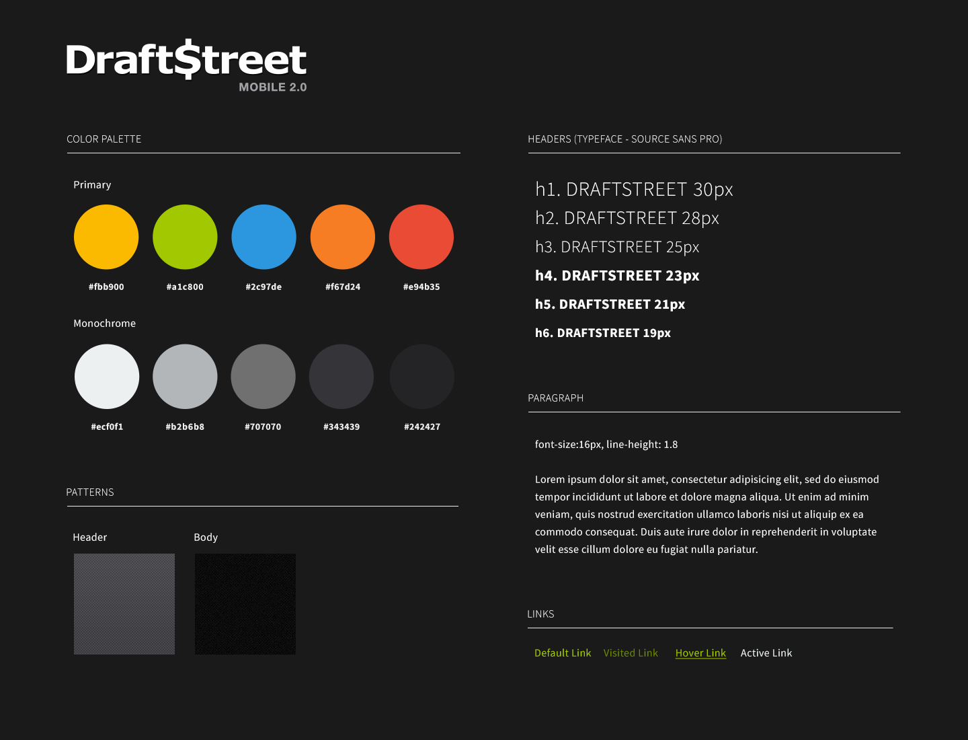Click the Active Link
The image size is (968, 740).
(x=766, y=653)
